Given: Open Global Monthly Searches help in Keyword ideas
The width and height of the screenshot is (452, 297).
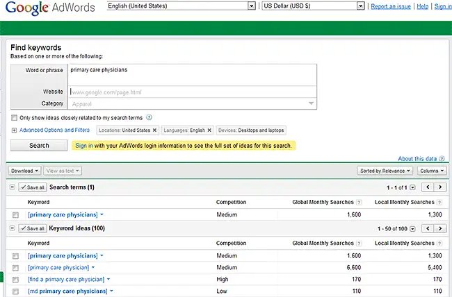Looking at the screenshot, I should tap(359, 244).
